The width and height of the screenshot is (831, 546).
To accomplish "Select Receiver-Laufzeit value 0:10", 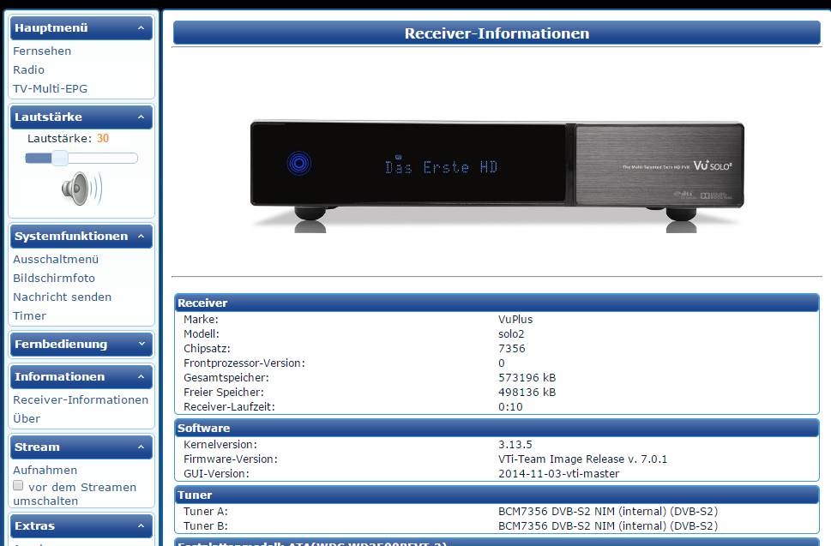I will click(510, 407).
